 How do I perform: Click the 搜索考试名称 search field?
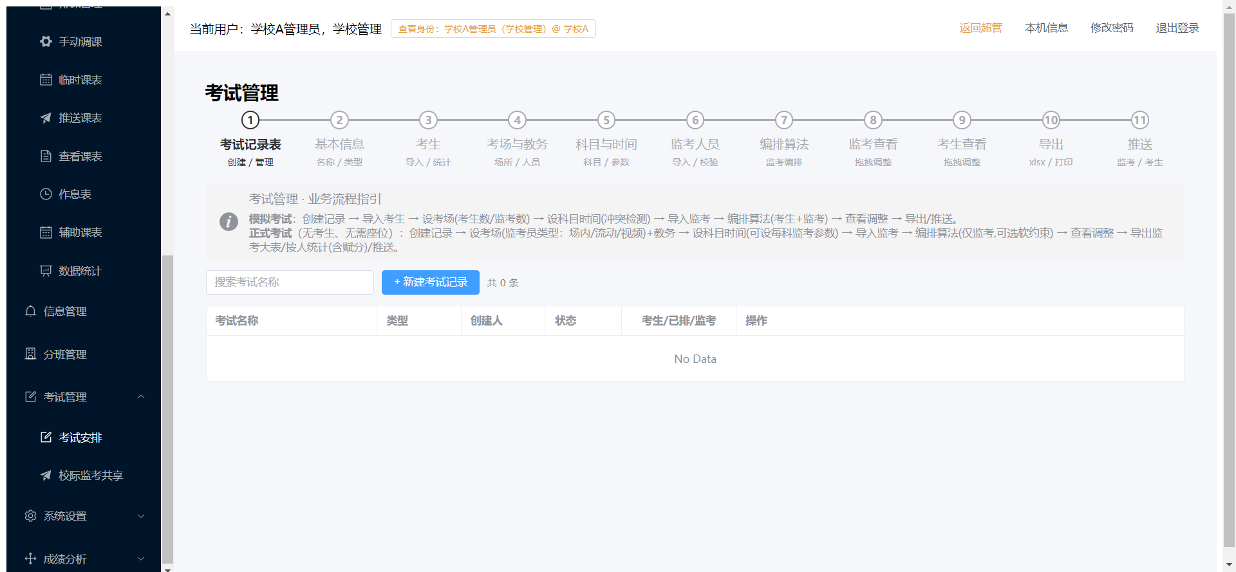point(290,282)
